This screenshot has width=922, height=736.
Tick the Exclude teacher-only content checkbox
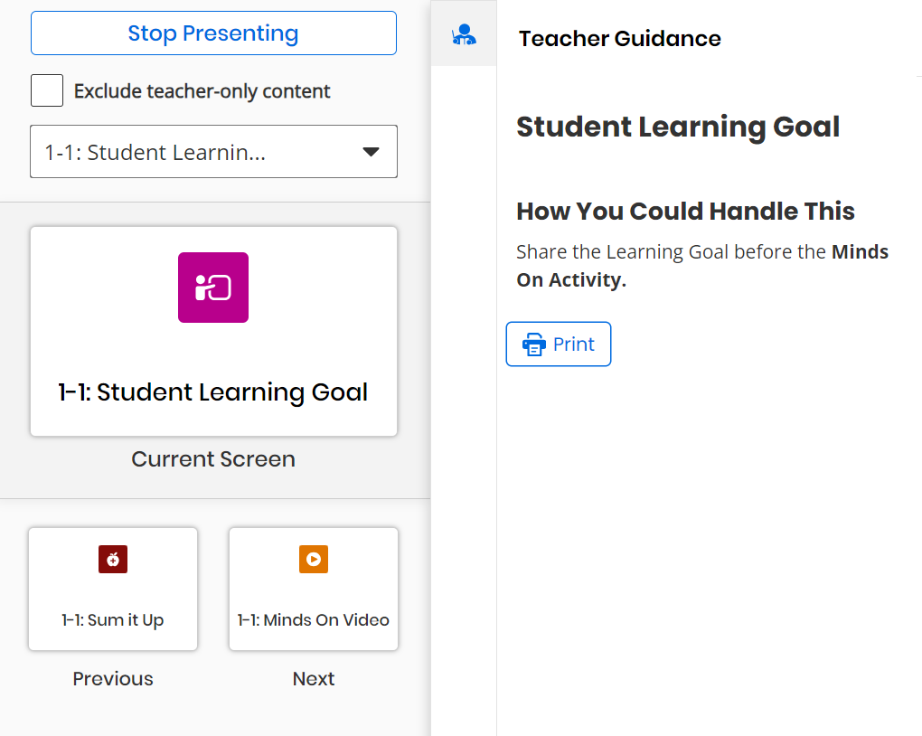[x=47, y=91]
